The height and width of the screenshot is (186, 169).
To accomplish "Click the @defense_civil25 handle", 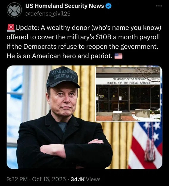I will tap(48, 14).
